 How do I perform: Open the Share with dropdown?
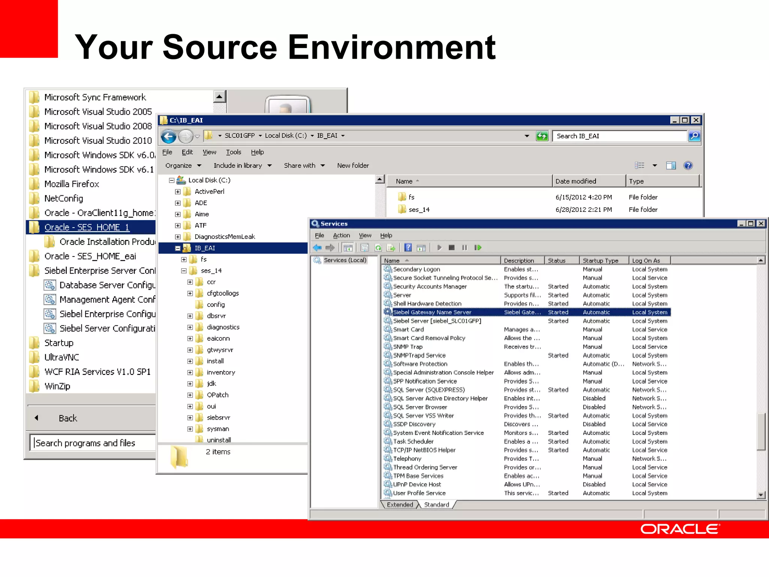coord(304,165)
